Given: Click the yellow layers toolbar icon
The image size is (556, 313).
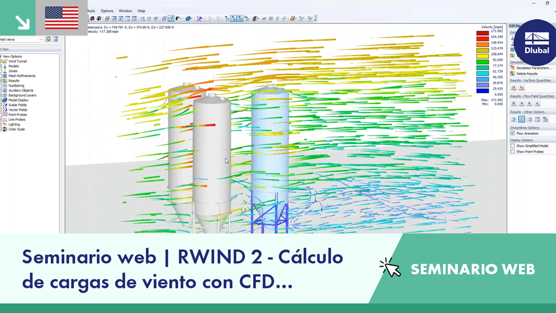Looking at the screenshot, I should (x=246, y=18).
